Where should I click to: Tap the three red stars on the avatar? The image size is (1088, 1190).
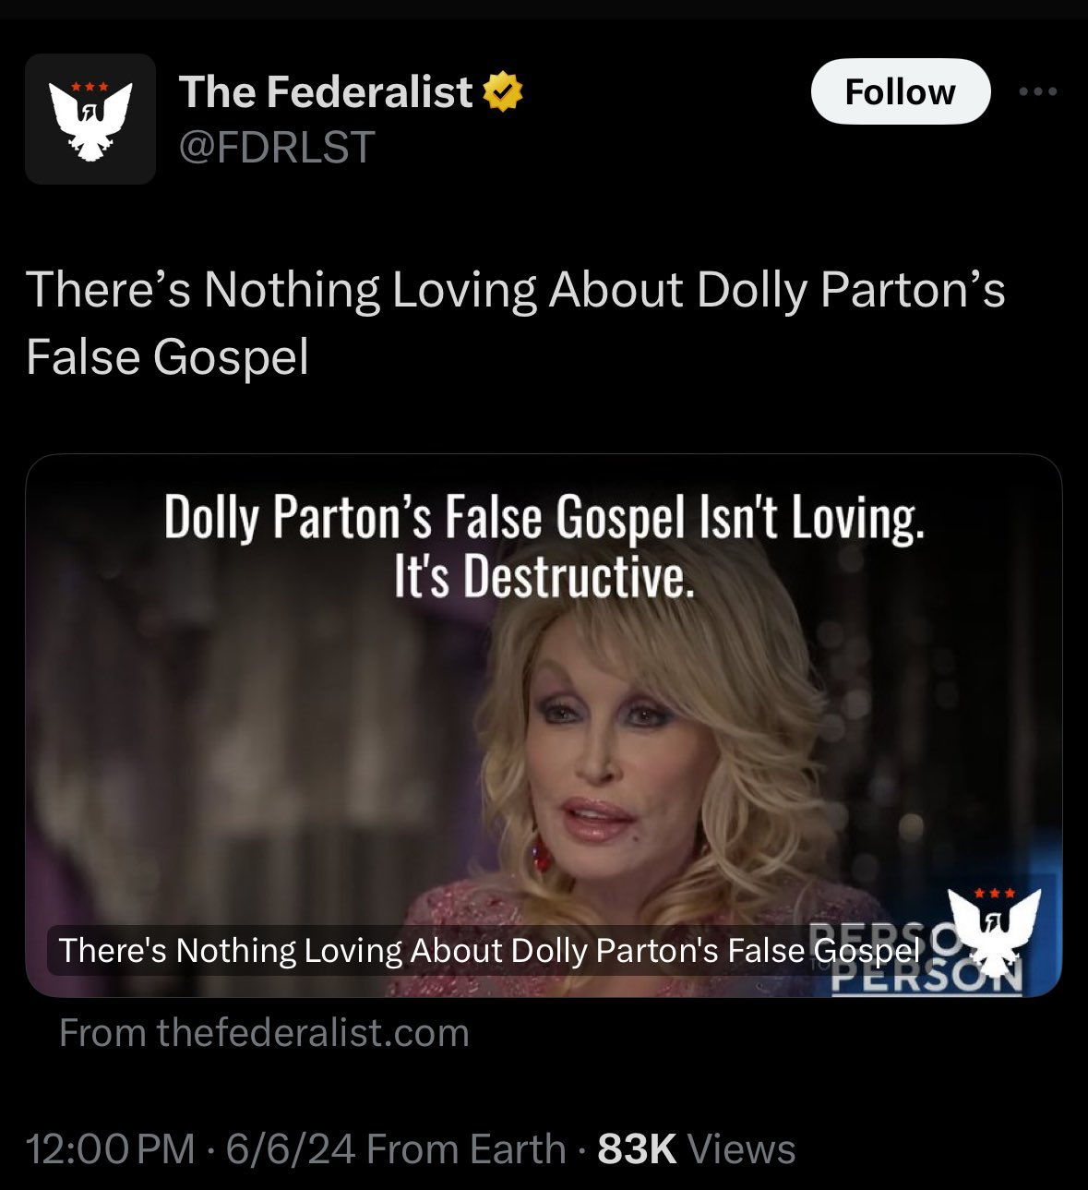pyautogui.click(x=90, y=87)
